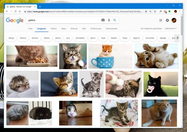Filter by the bebes chip
The width and height of the screenshot is (187, 132).
tap(47, 38)
